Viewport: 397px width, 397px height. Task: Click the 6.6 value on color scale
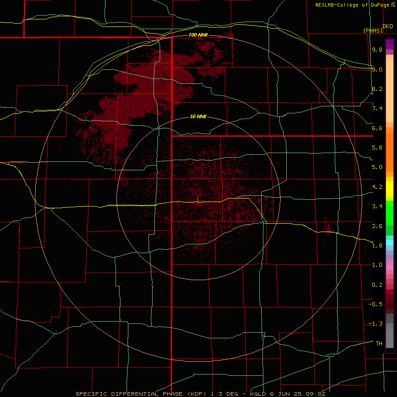pos(377,128)
